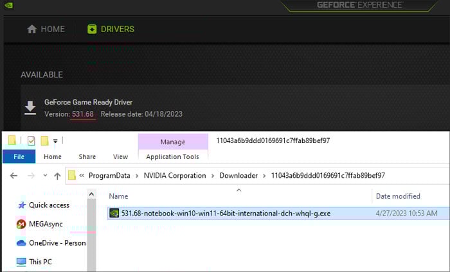The width and height of the screenshot is (450, 272).
Task: Open the File menu in Explorer
Action: coord(19,157)
